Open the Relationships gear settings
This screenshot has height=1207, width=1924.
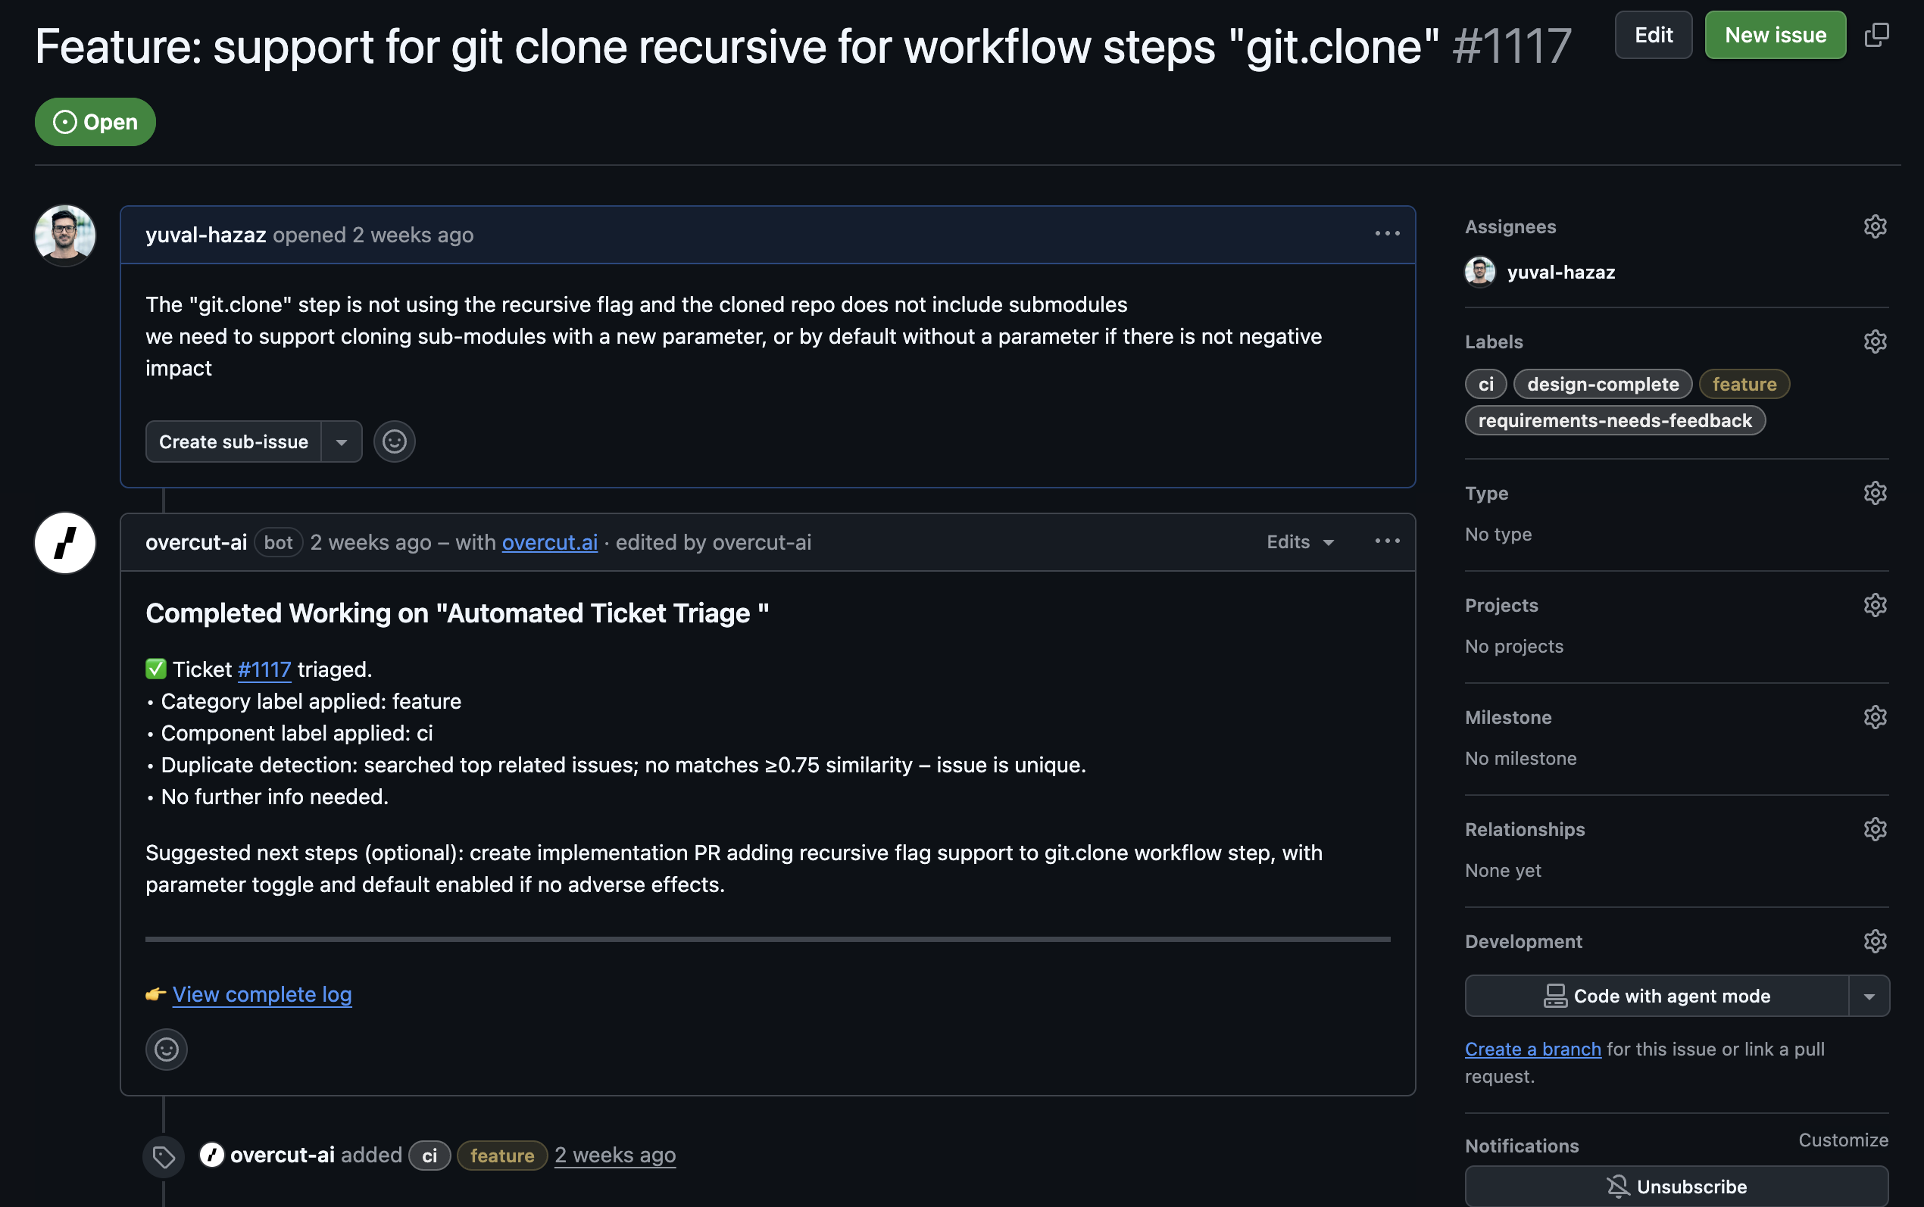[1875, 829]
